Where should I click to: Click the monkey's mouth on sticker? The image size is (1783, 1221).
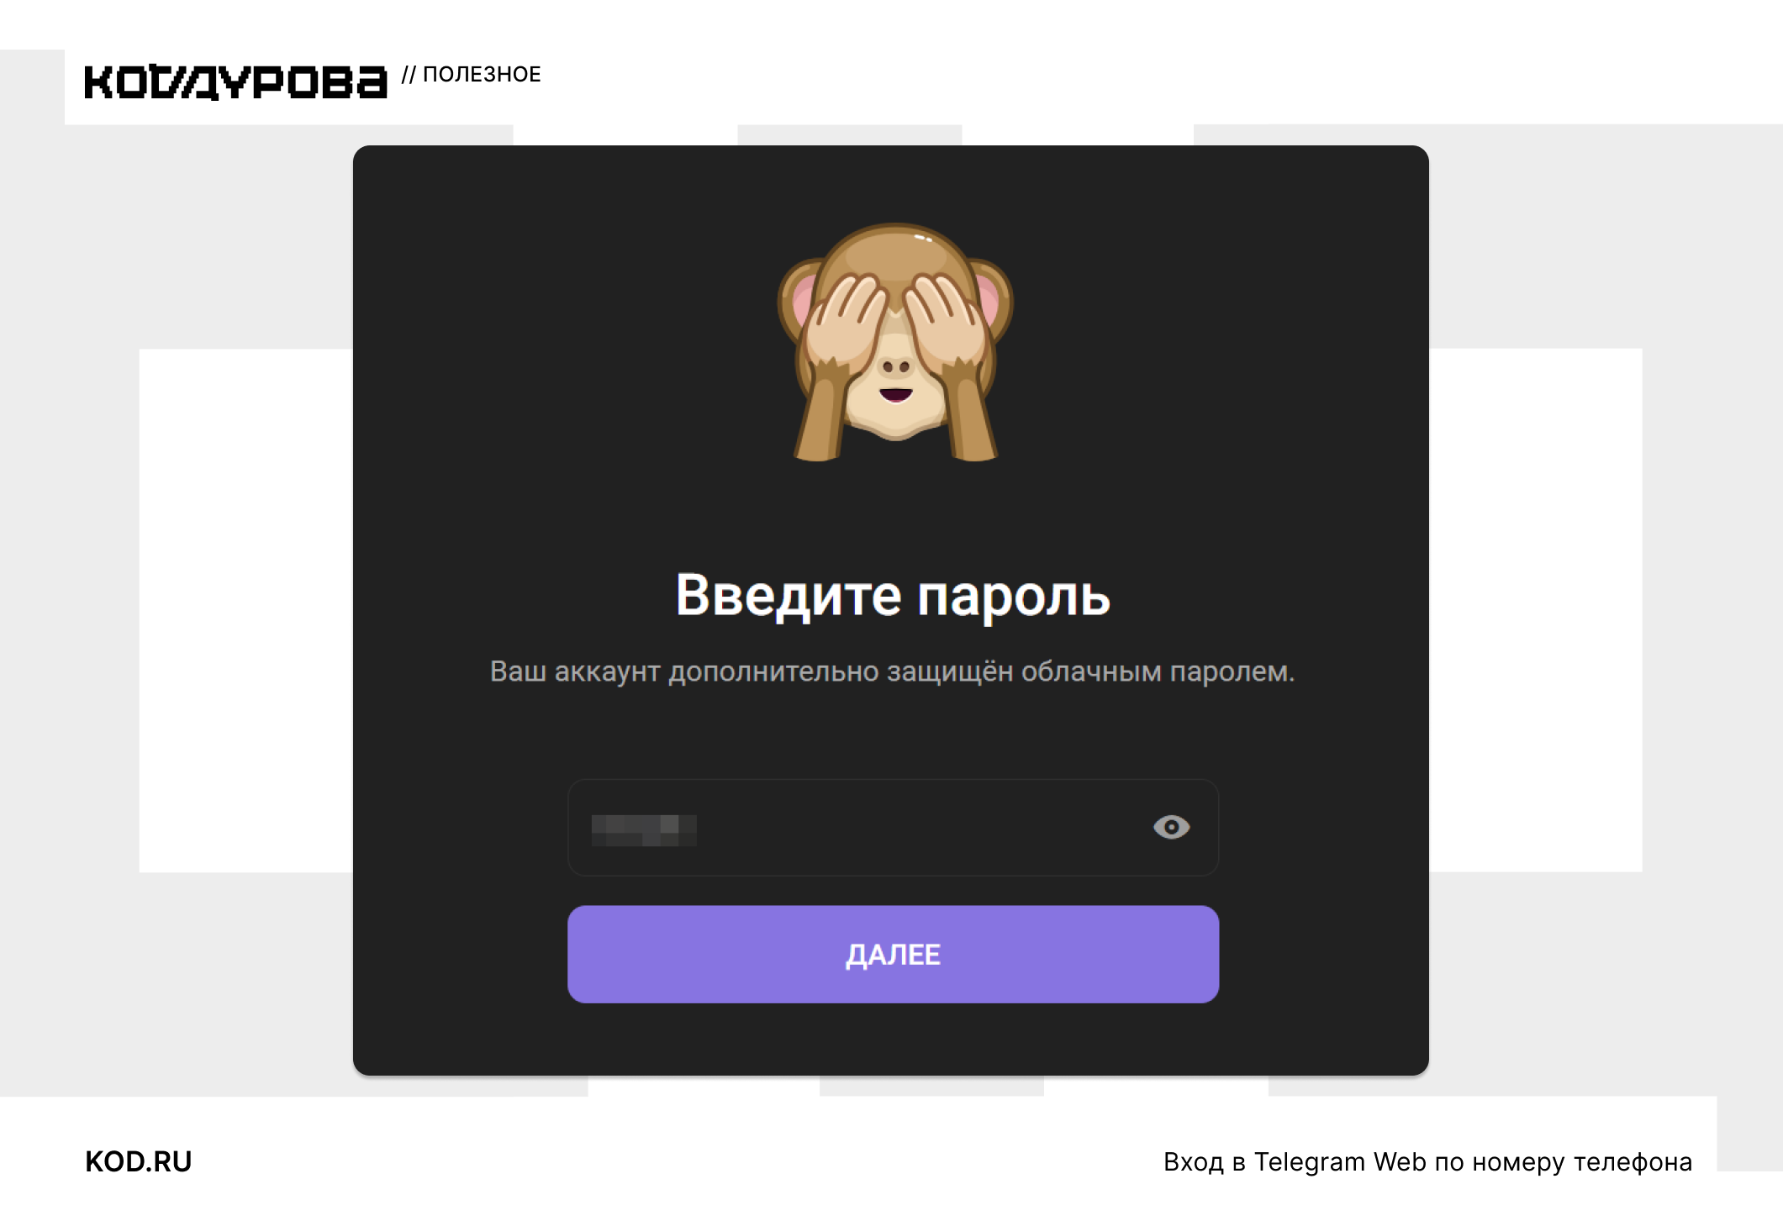[895, 395]
